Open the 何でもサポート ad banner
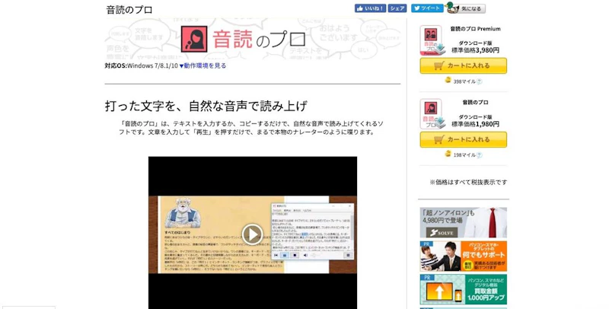The height and width of the screenshot is (309, 609). [464, 256]
